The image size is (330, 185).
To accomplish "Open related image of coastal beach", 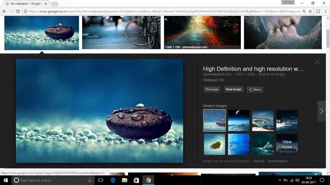I will [x=262, y=120].
